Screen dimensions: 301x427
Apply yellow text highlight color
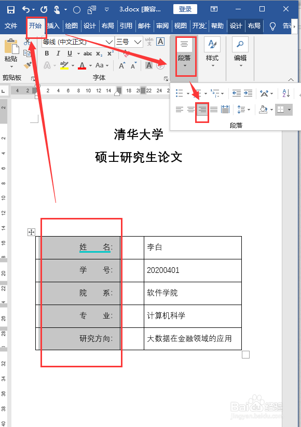(x=64, y=65)
